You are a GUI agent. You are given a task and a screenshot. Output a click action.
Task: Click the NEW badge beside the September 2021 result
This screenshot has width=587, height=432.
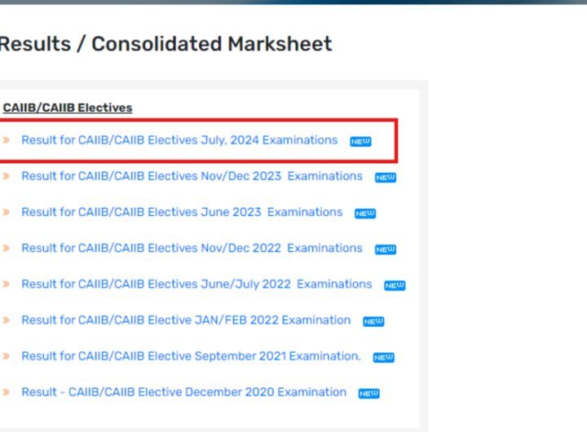[x=384, y=358]
